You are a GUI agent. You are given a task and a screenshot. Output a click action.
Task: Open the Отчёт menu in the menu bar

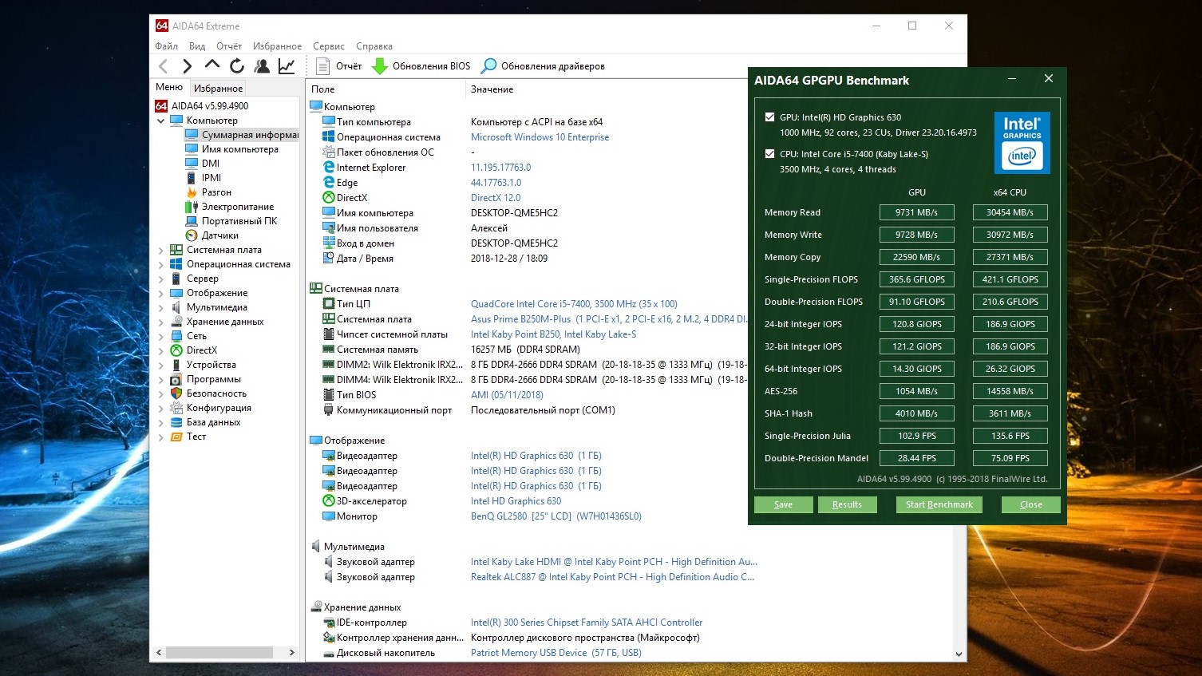[x=229, y=46]
